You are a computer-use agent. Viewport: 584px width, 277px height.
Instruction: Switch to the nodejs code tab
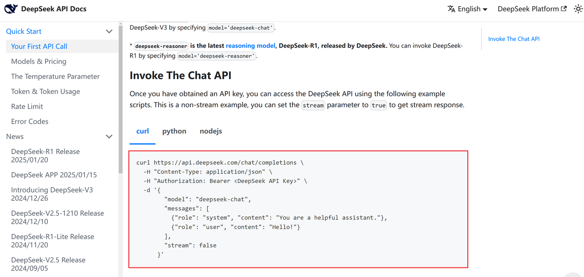coord(211,131)
